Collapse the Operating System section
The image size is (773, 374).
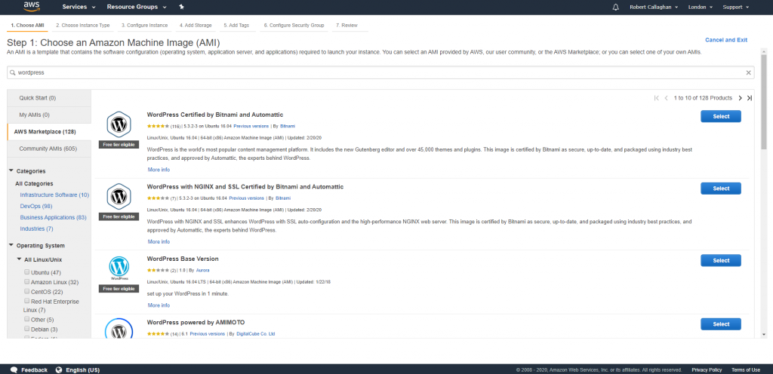pyautogui.click(x=11, y=245)
